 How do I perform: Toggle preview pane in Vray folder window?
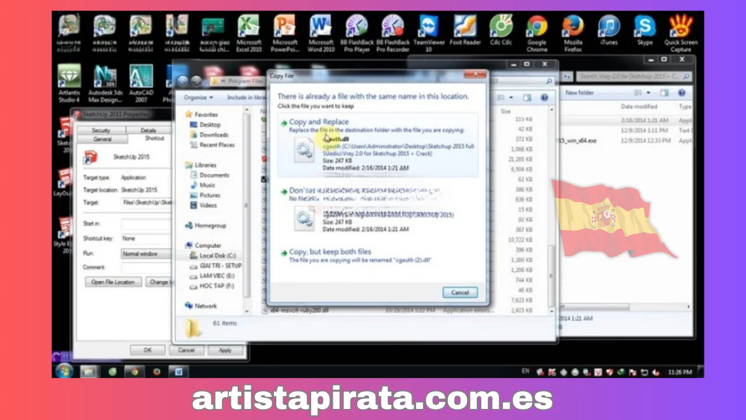coord(664,93)
